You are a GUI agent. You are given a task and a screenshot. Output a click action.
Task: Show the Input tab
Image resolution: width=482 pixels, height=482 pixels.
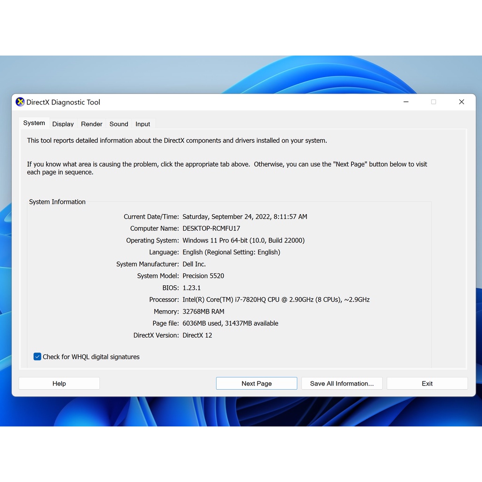[x=143, y=124]
